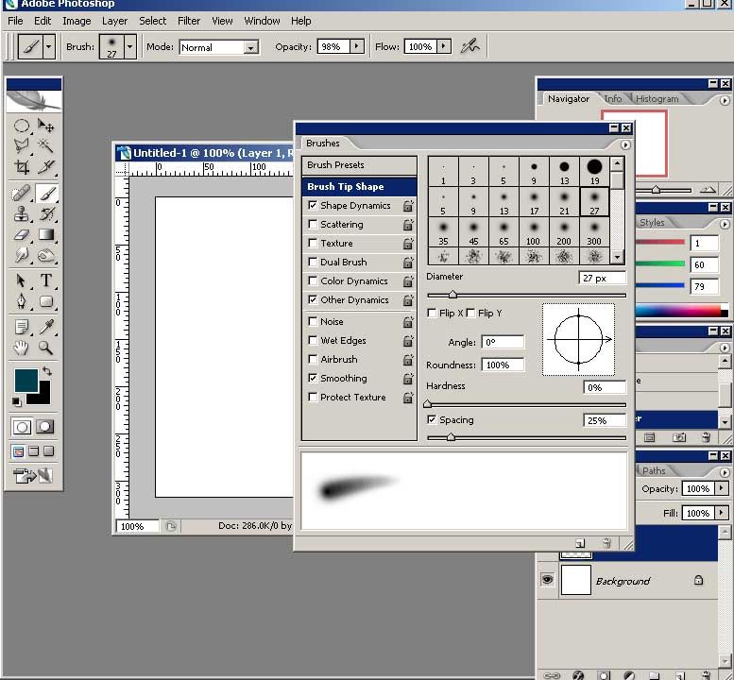Create new brush icon in Brushes panel

tap(580, 543)
